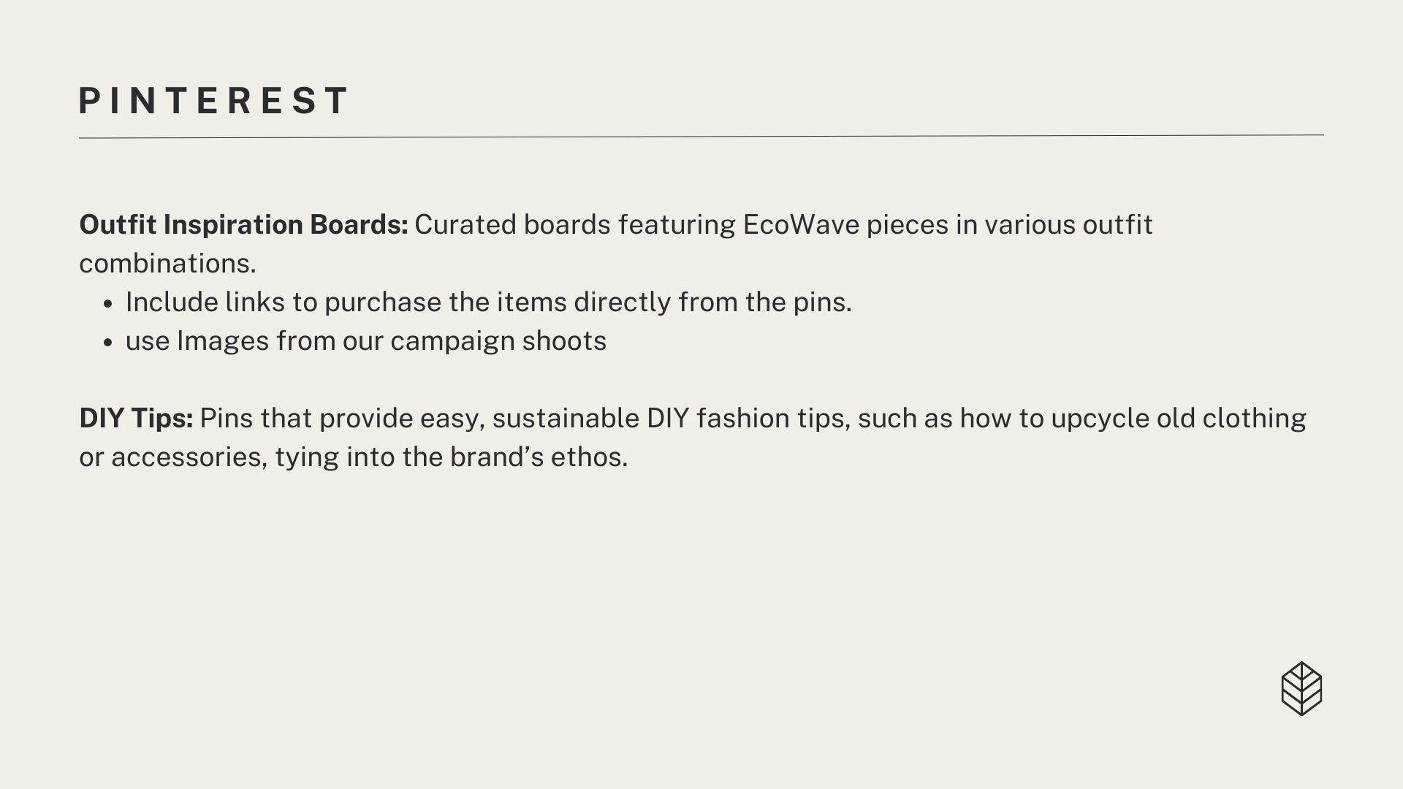Click the bullet dot before "use Images"
This screenshot has width=1403, height=789.
108,343
